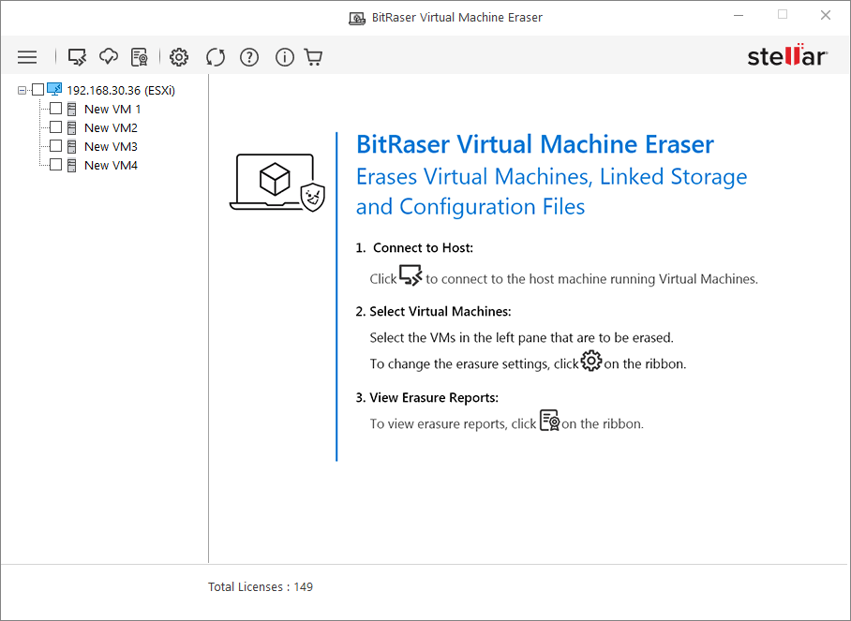Click the 'Select Virtual Machines:' step heading
The height and width of the screenshot is (621, 851).
pos(440,311)
